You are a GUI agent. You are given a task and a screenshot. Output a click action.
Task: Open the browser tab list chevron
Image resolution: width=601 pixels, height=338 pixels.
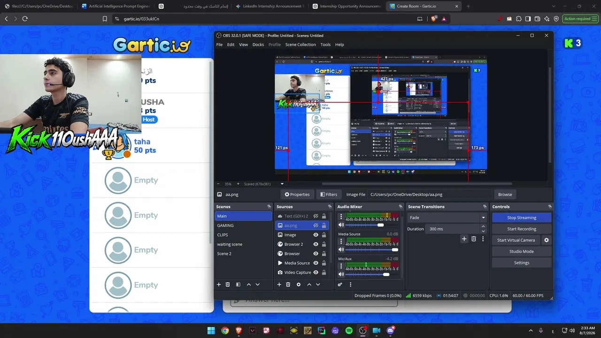point(554,6)
